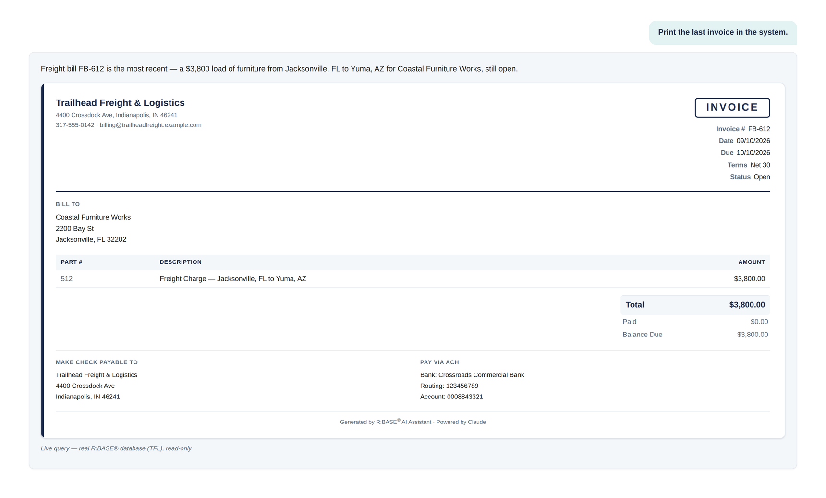Select invoice number FB-612 in the header
This screenshot has height=498, width=826.
click(759, 129)
